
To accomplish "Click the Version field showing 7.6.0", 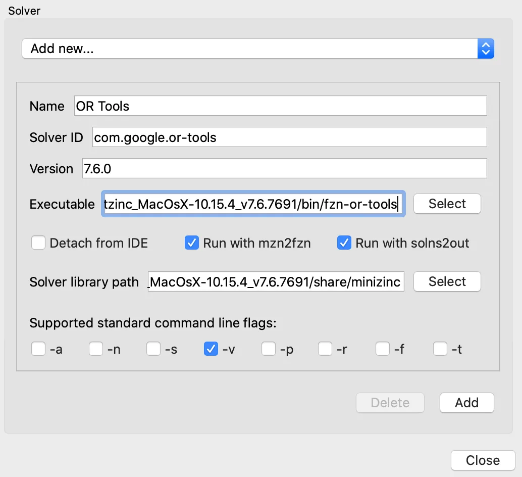I will point(284,168).
